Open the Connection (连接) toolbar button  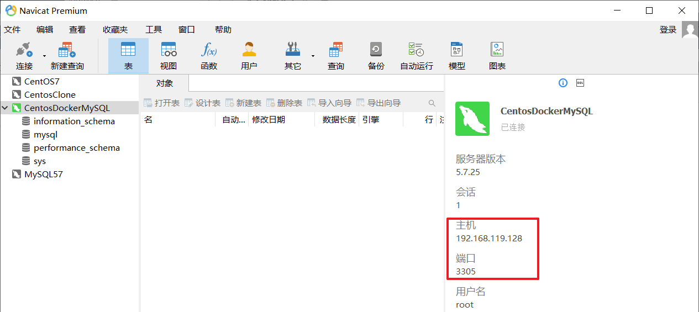click(x=24, y=56)
